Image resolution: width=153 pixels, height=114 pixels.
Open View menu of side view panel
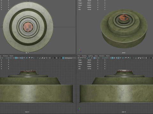[x=79, y=56]
